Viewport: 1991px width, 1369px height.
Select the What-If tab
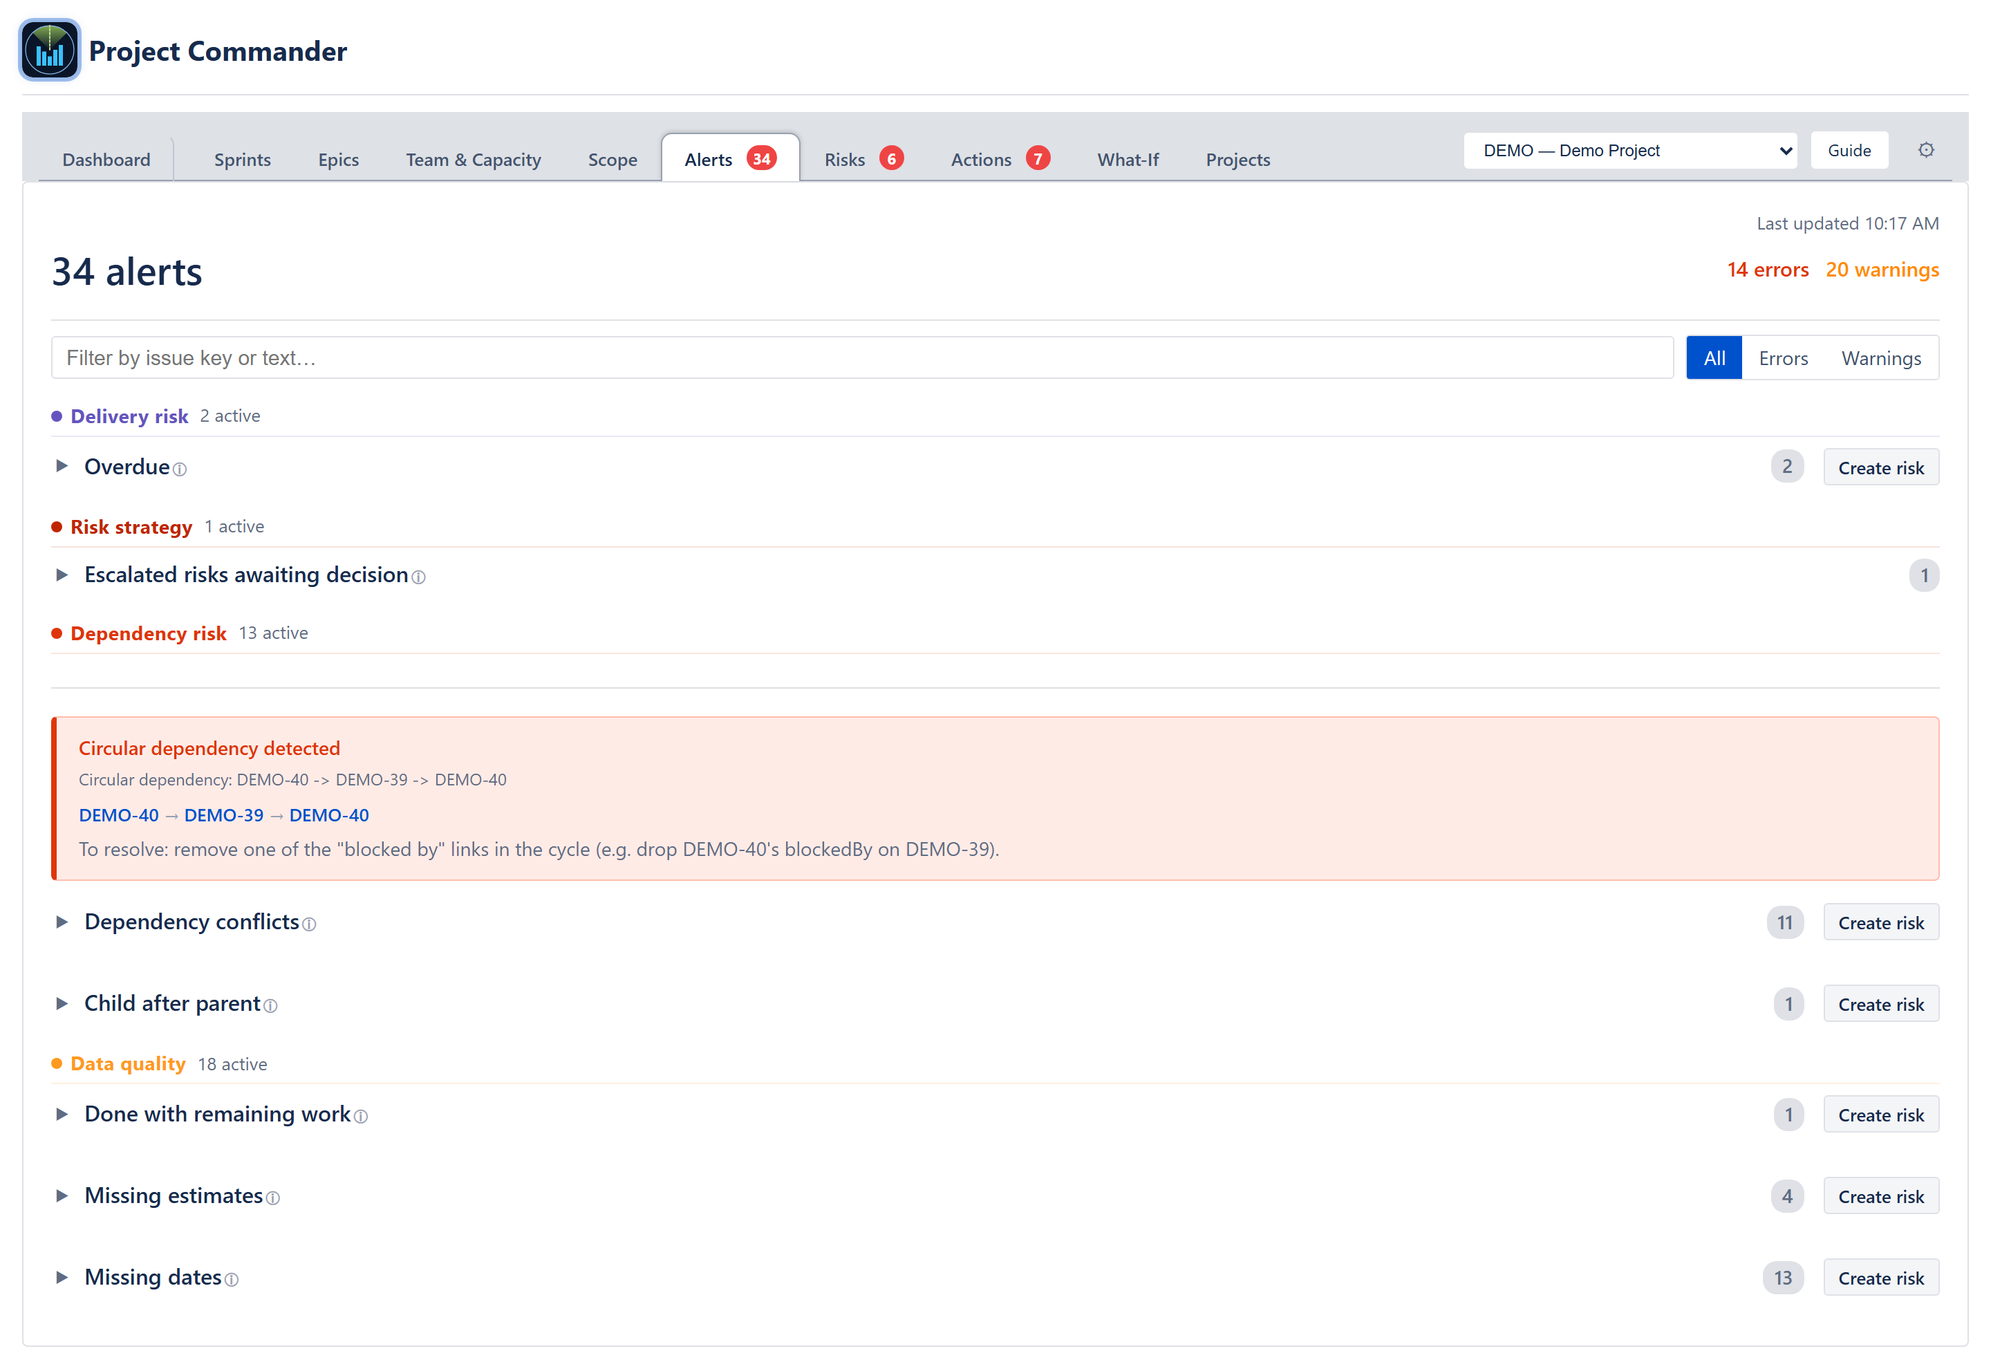pos(1128,160)
